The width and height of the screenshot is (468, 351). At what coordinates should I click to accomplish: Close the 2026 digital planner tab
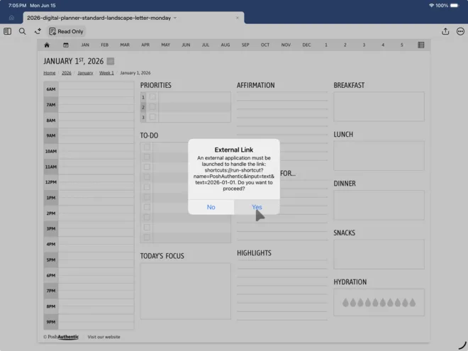238,18
